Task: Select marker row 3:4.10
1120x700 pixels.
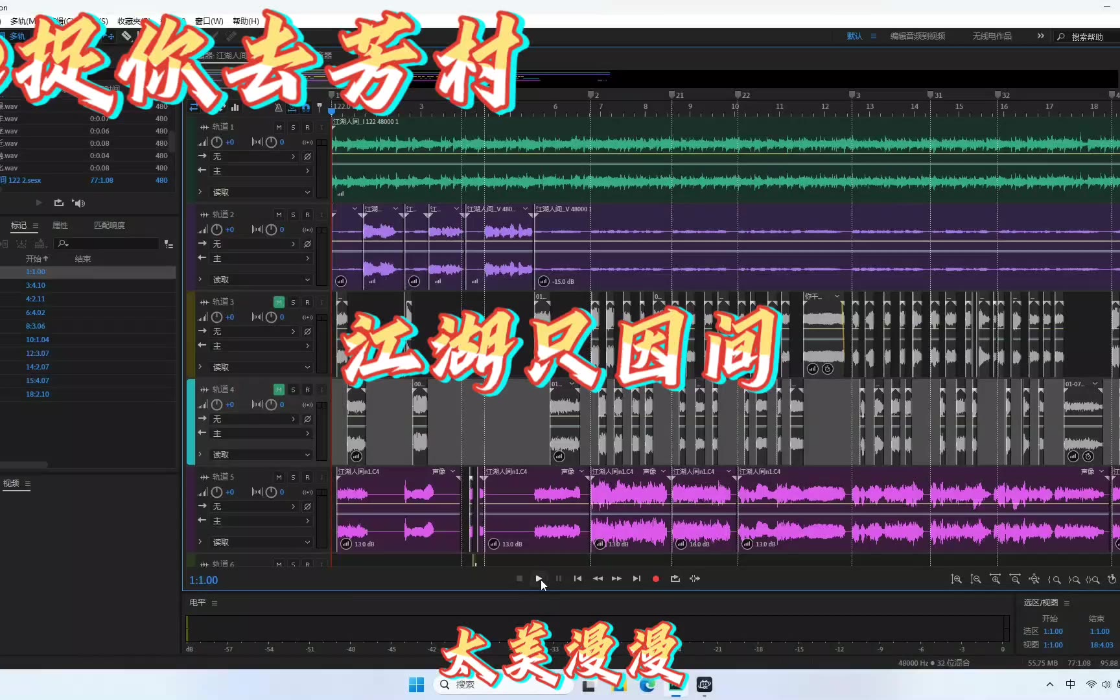Action: pyautogui.click(x=87, y=285)
